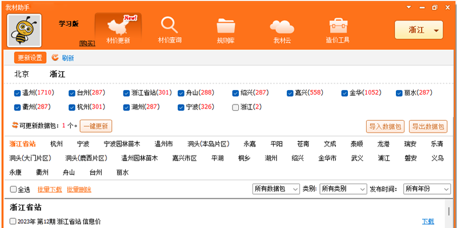This screenshot has height=228, width=457.
Task: Select the 义乌 tab
Action: 438,158
